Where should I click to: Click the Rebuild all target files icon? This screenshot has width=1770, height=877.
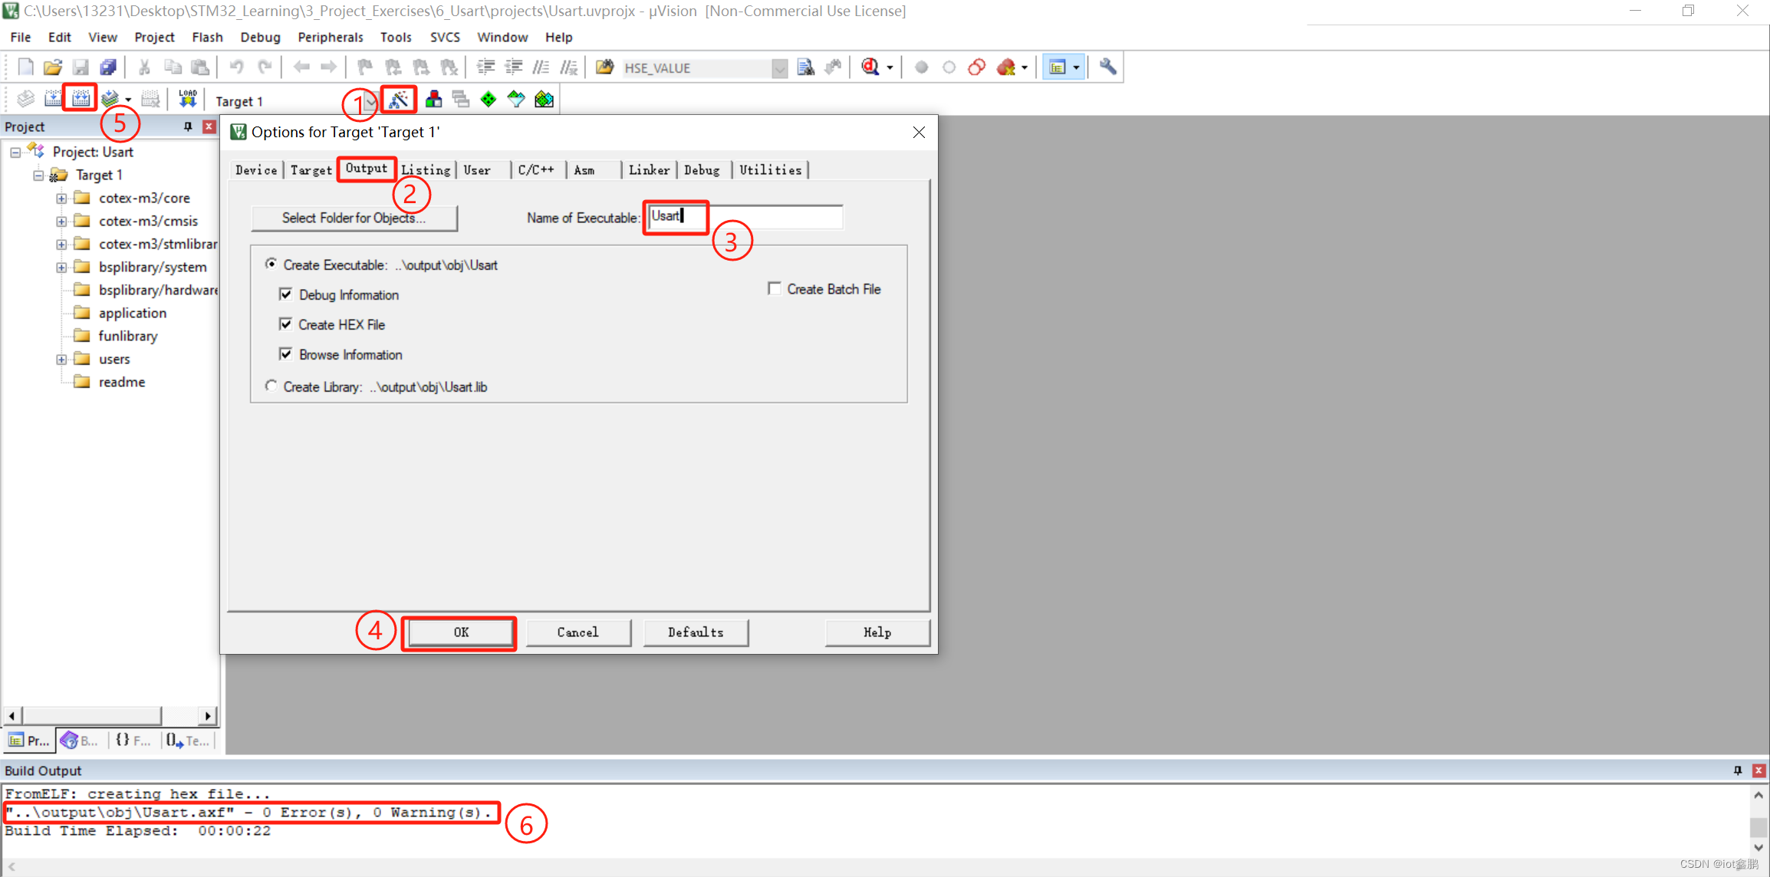coord(81,99)
